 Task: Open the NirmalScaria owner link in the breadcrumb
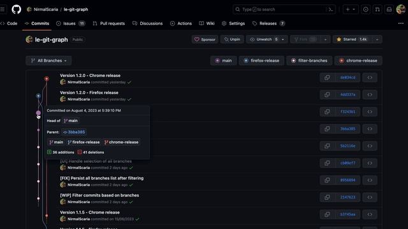(x=46, y=10)
